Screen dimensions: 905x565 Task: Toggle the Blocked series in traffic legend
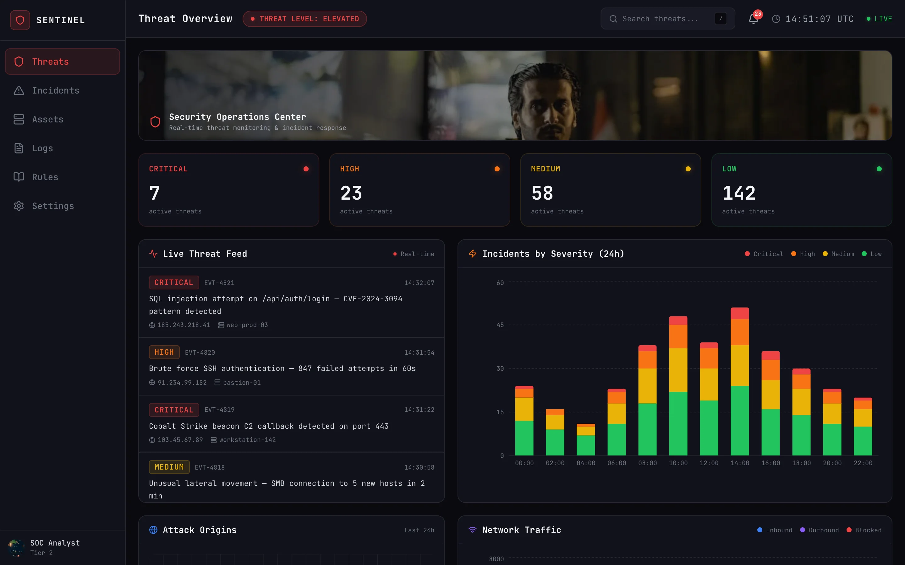[x=864, y=530]
